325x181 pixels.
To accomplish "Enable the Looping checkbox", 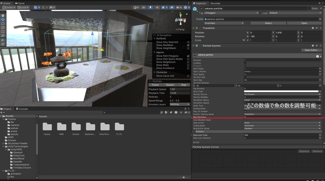I will (245, 63).
